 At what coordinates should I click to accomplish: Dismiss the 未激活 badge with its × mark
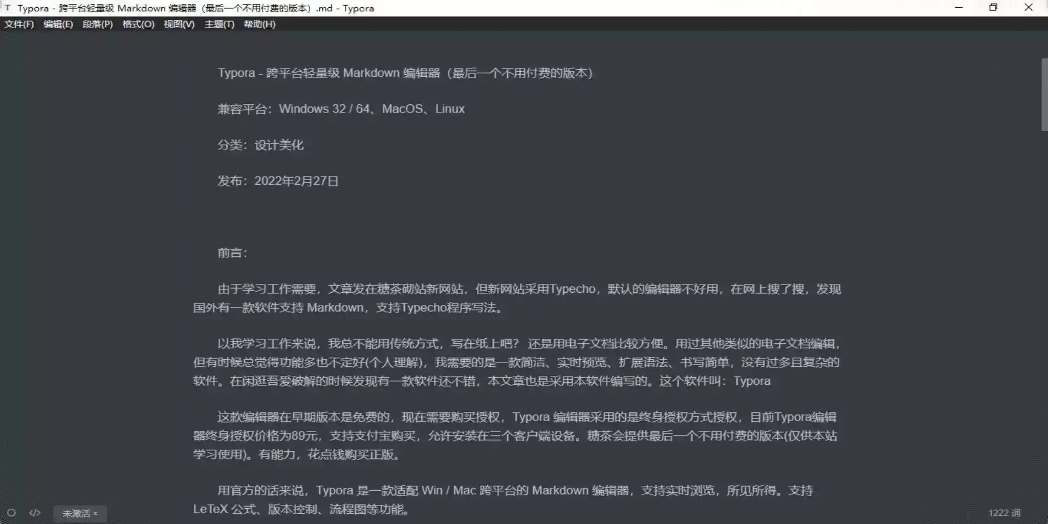pos(96,513)
